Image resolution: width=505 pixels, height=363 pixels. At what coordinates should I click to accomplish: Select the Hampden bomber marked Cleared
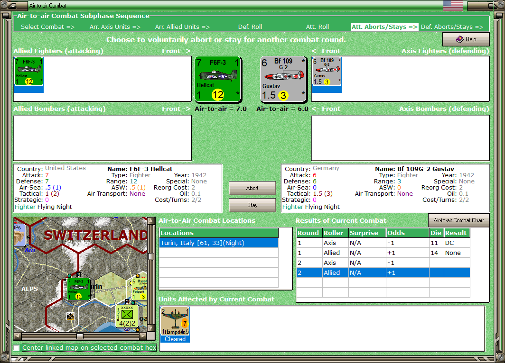point(175,325)
